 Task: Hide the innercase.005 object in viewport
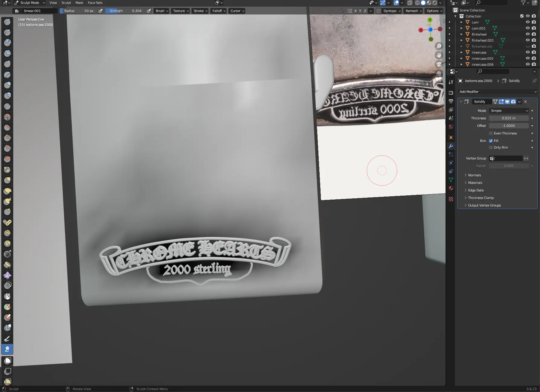tap(528, 58)
